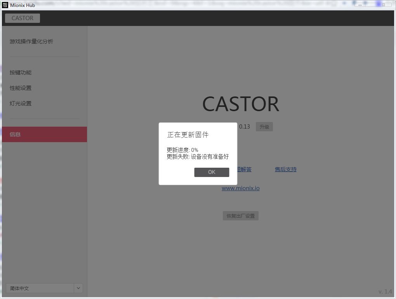Viewport: 396px width, 299px height.
Task: Open the 售后支持 link
Action: click(286, 170)
